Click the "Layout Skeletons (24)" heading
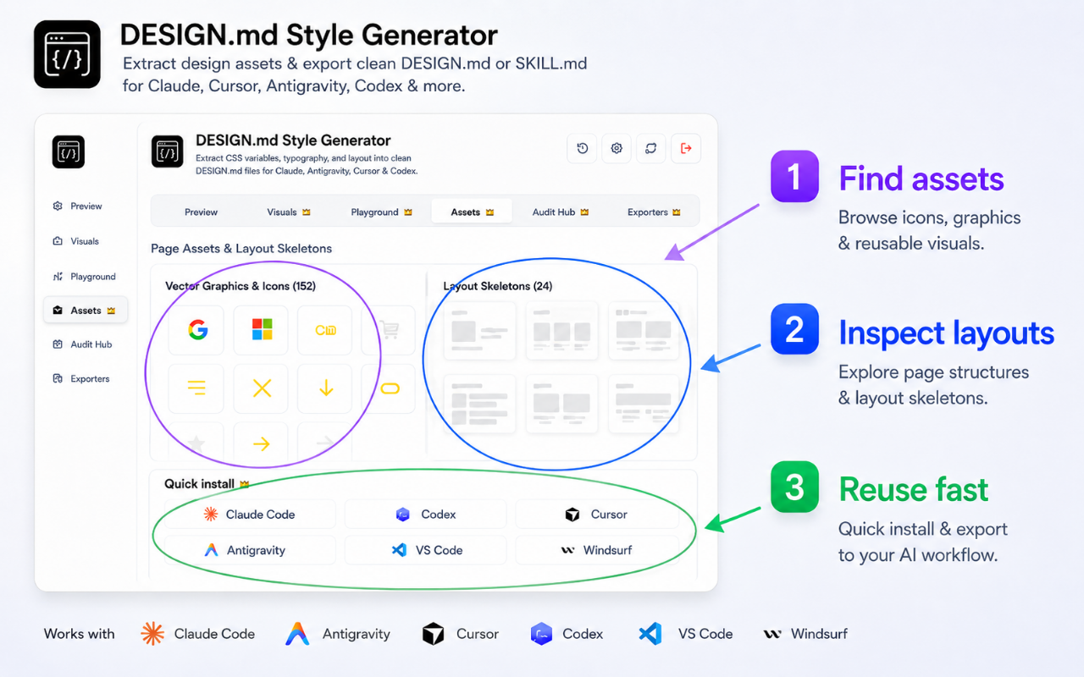Image resolution: width=1084 pixels, height=677 pixels. click(498, 286)
